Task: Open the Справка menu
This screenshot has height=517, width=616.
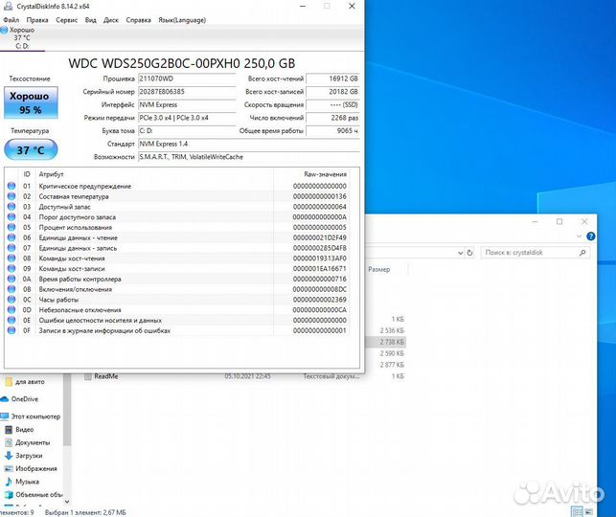Action: [x=139, y=19]
